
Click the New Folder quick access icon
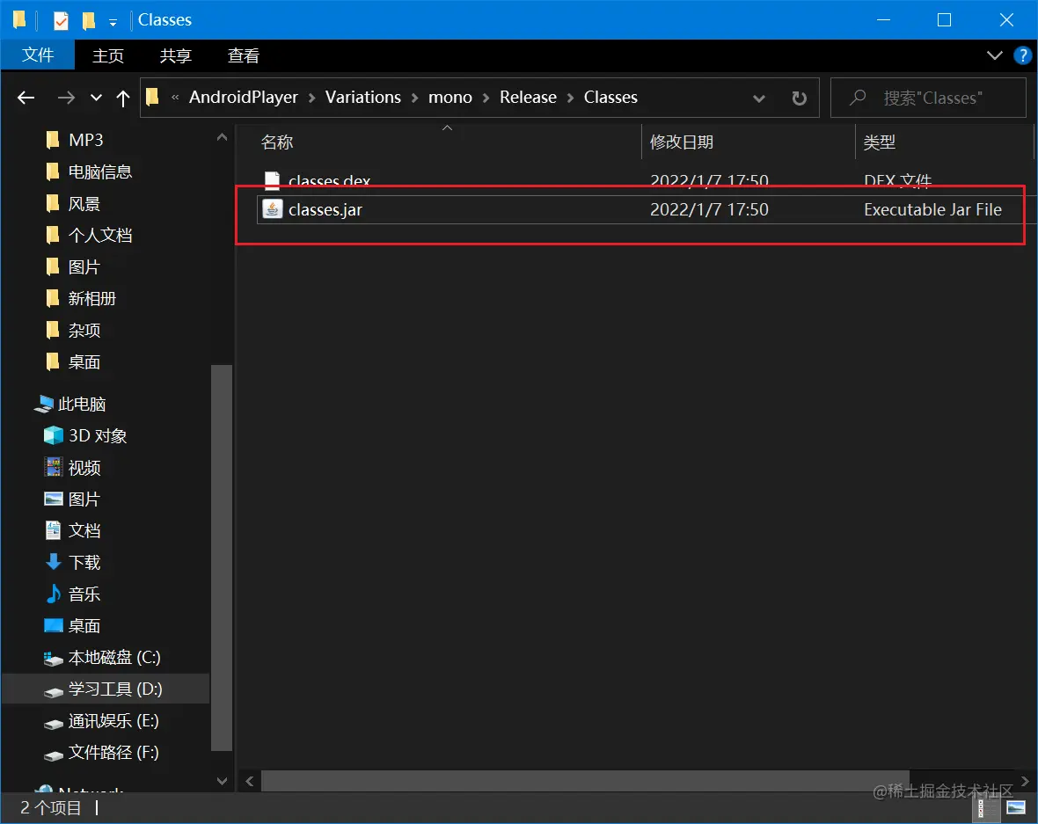[x=88, y=20]
